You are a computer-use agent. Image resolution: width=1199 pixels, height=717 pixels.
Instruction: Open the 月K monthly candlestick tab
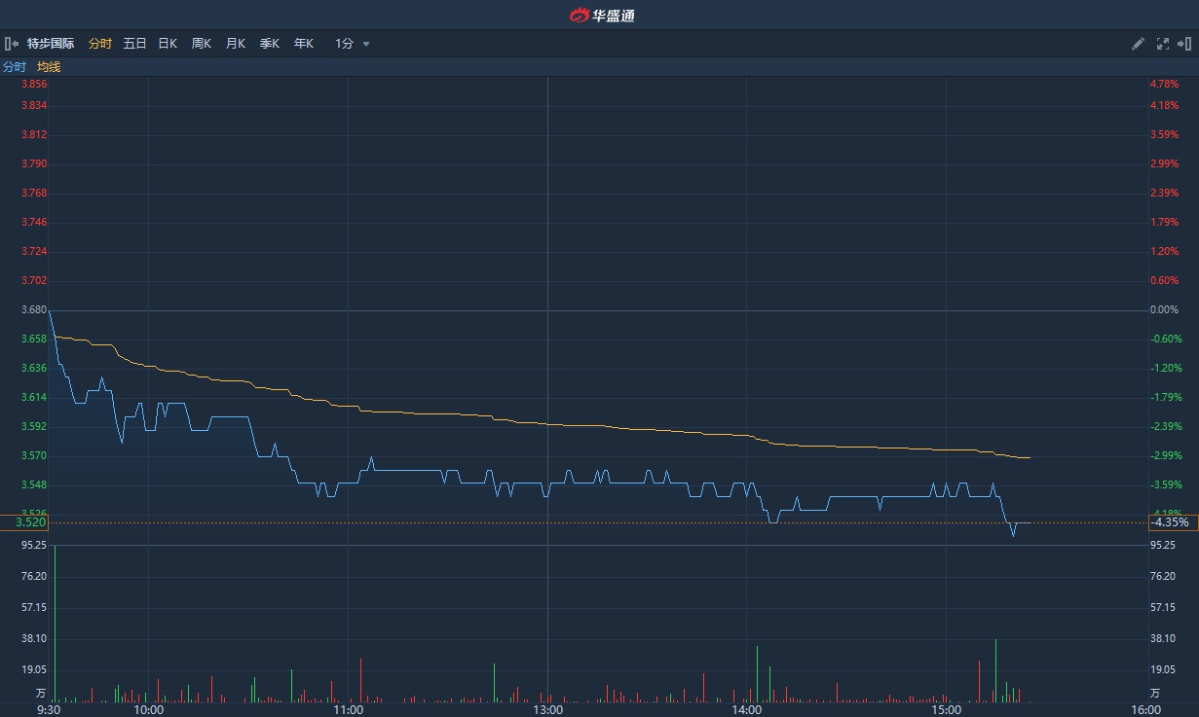(236, 44)
